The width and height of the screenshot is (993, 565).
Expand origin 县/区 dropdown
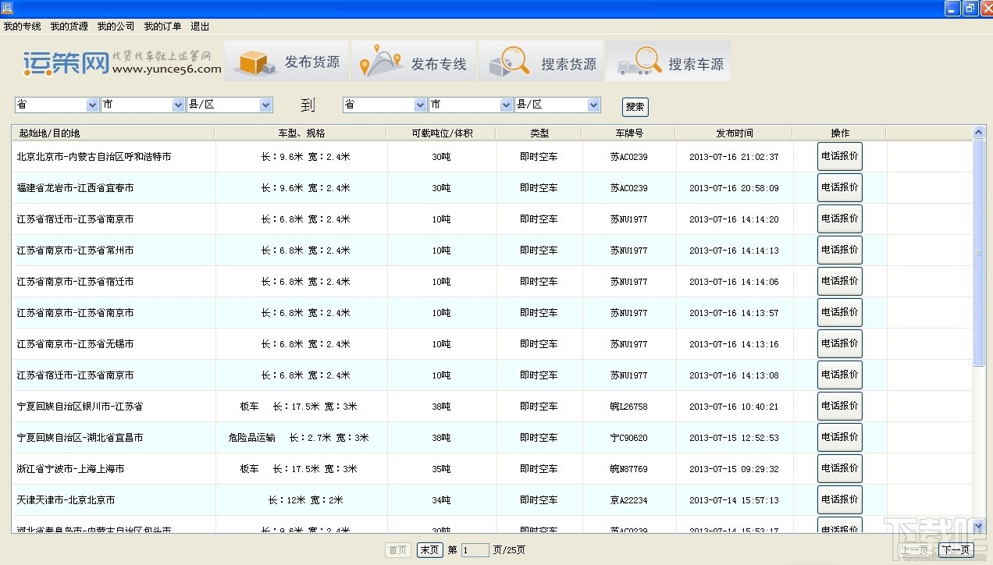click(266, 105)
